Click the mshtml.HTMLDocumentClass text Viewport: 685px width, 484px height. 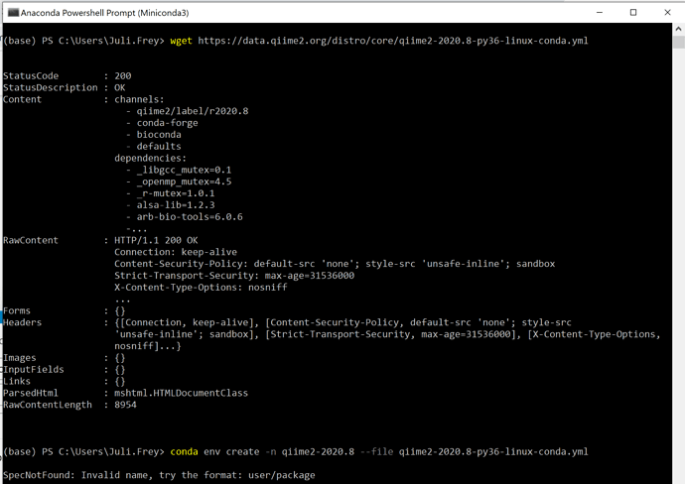point(181,393)
